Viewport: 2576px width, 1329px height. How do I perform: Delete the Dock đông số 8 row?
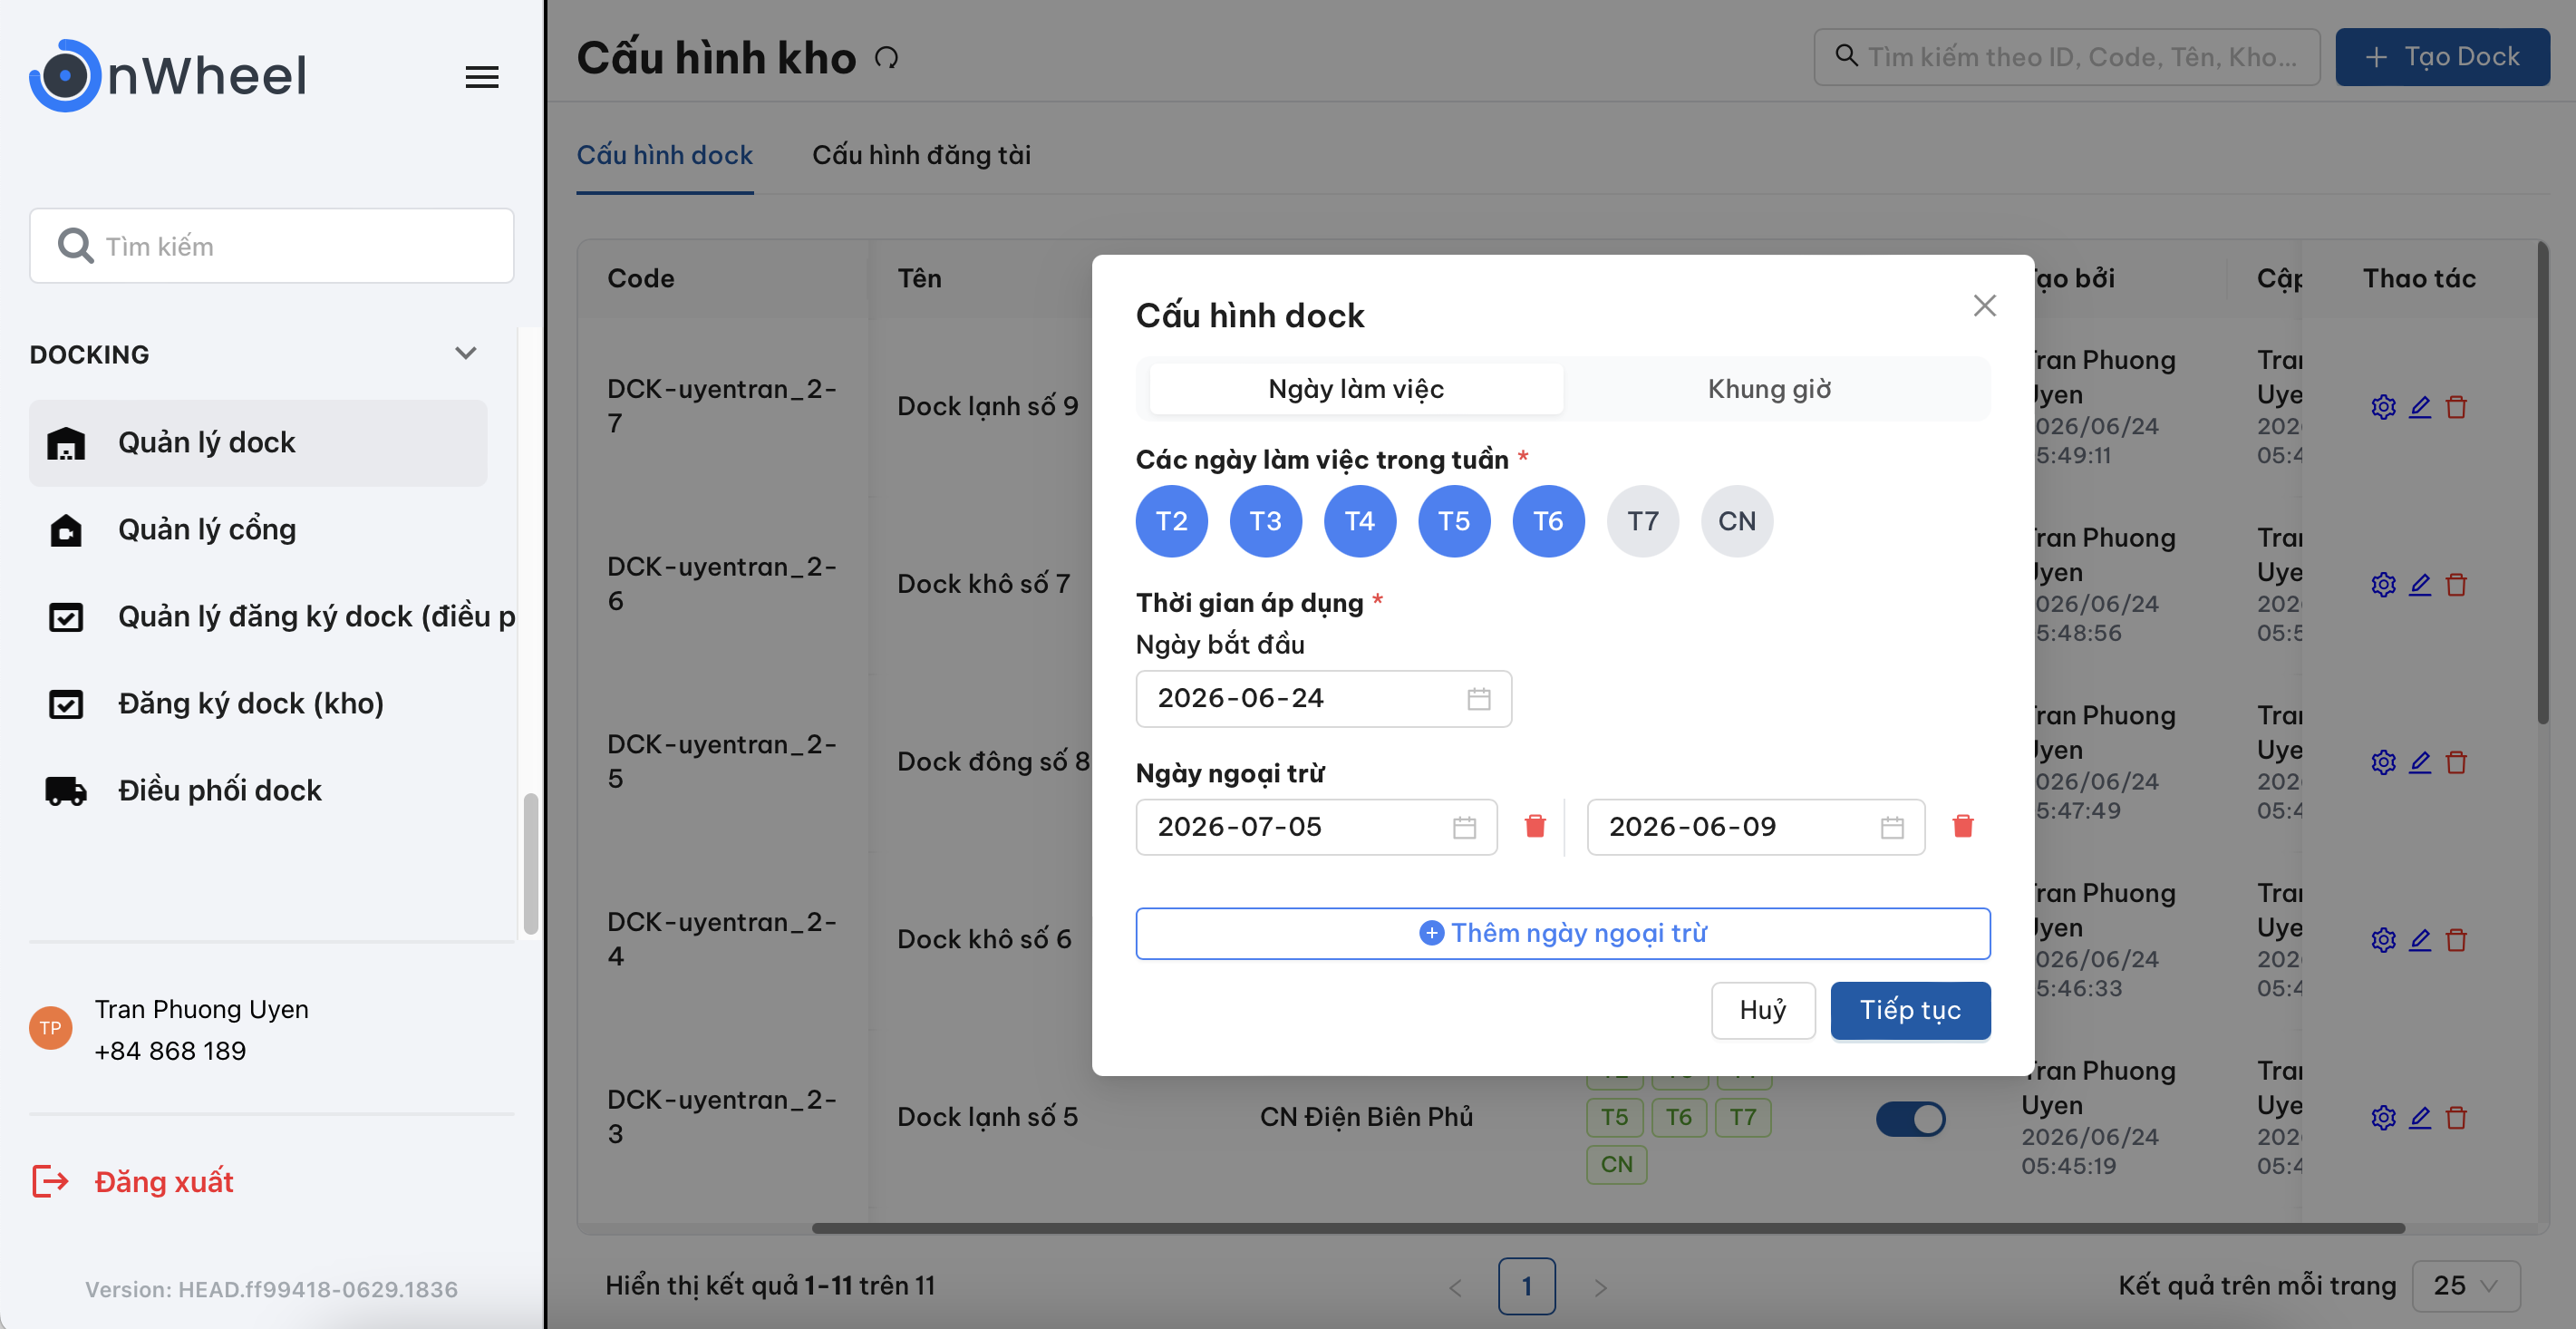point(2456,762)
